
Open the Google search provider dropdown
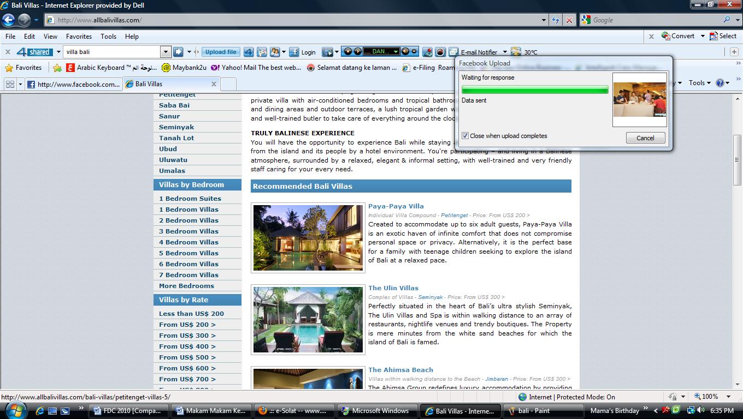coord(737,20)
